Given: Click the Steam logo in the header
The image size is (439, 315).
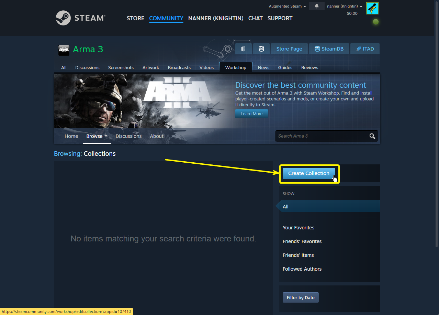Looking at the screenshot, I should [x=80, y=18].
